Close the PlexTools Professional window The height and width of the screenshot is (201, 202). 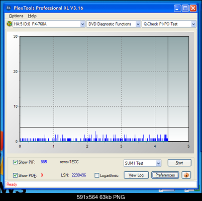pyautogui.click(x=193, y=8)
